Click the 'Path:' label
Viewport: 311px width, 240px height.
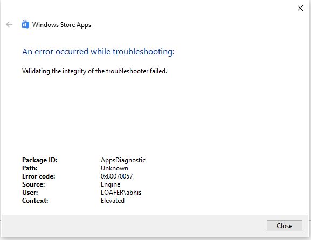pyautogui.click(x=30, y=168)
